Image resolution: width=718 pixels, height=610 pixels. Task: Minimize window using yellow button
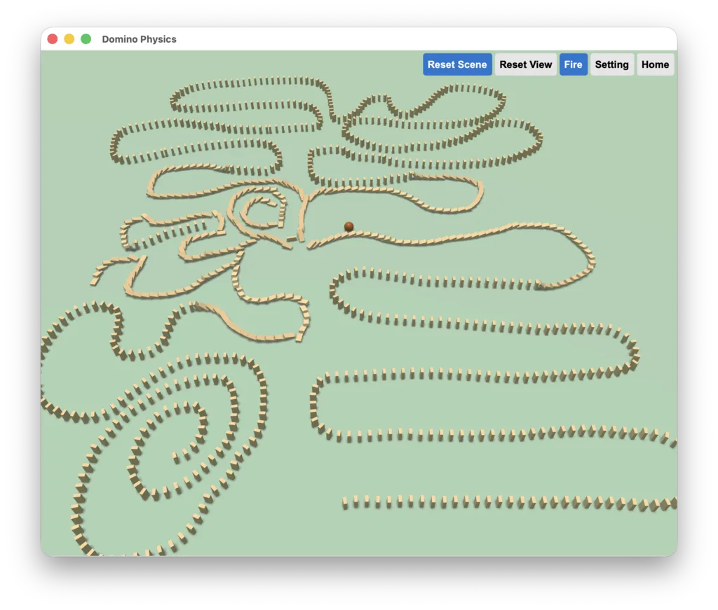click(x=69, y=39)
